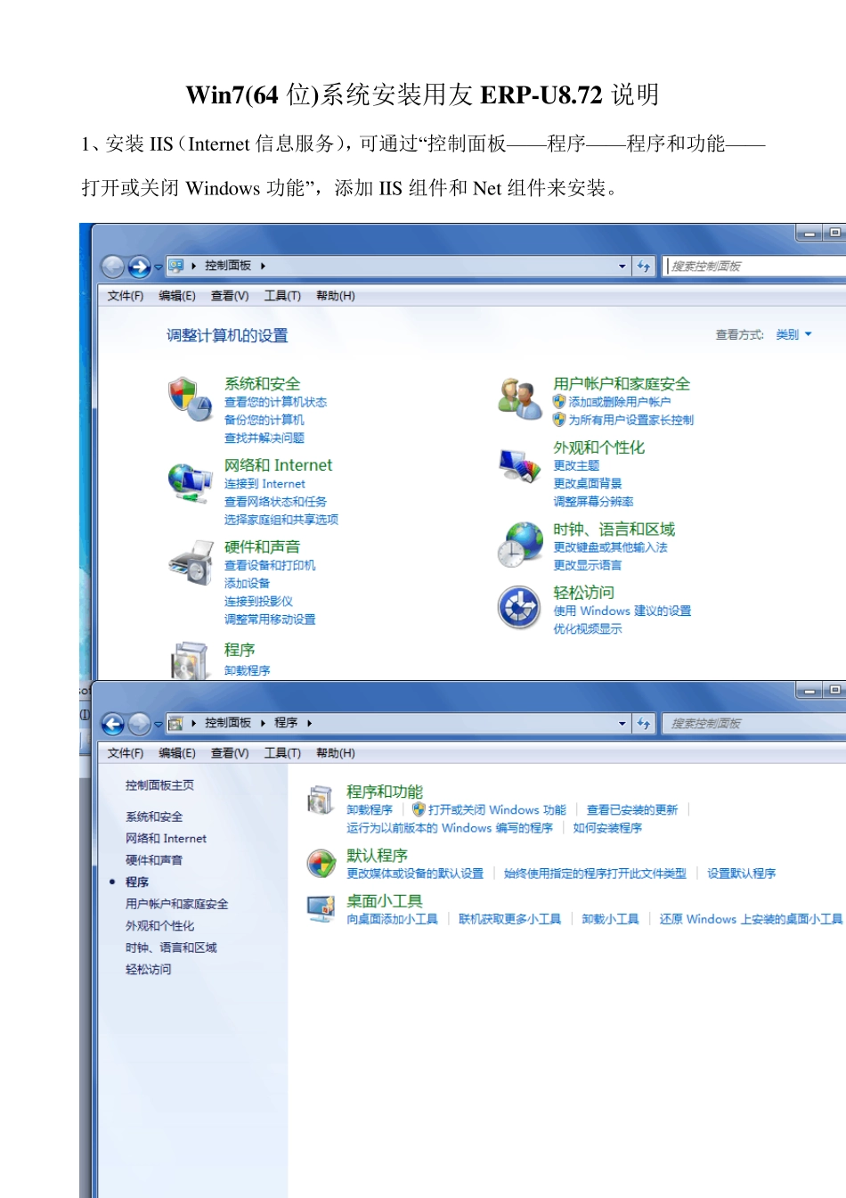Click 控制面板 breadcrumb in lower window

[228, 723]
